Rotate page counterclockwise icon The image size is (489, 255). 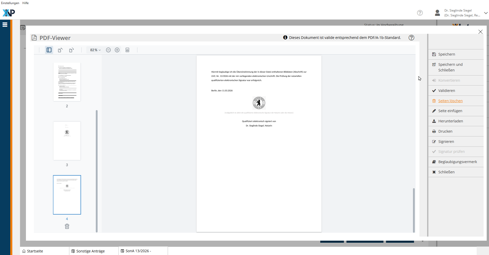point(60,50)
